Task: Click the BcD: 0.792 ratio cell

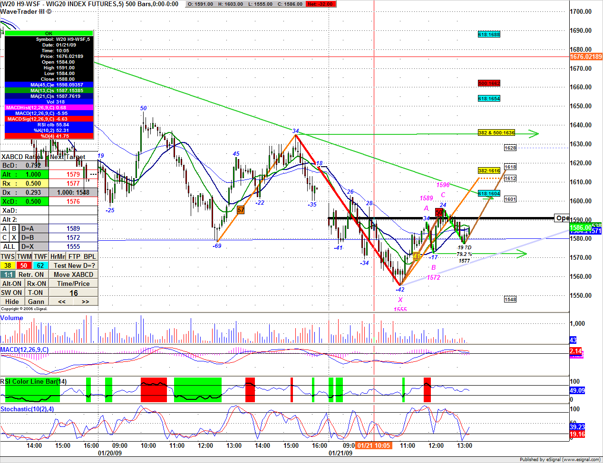Action: [25, 165]
